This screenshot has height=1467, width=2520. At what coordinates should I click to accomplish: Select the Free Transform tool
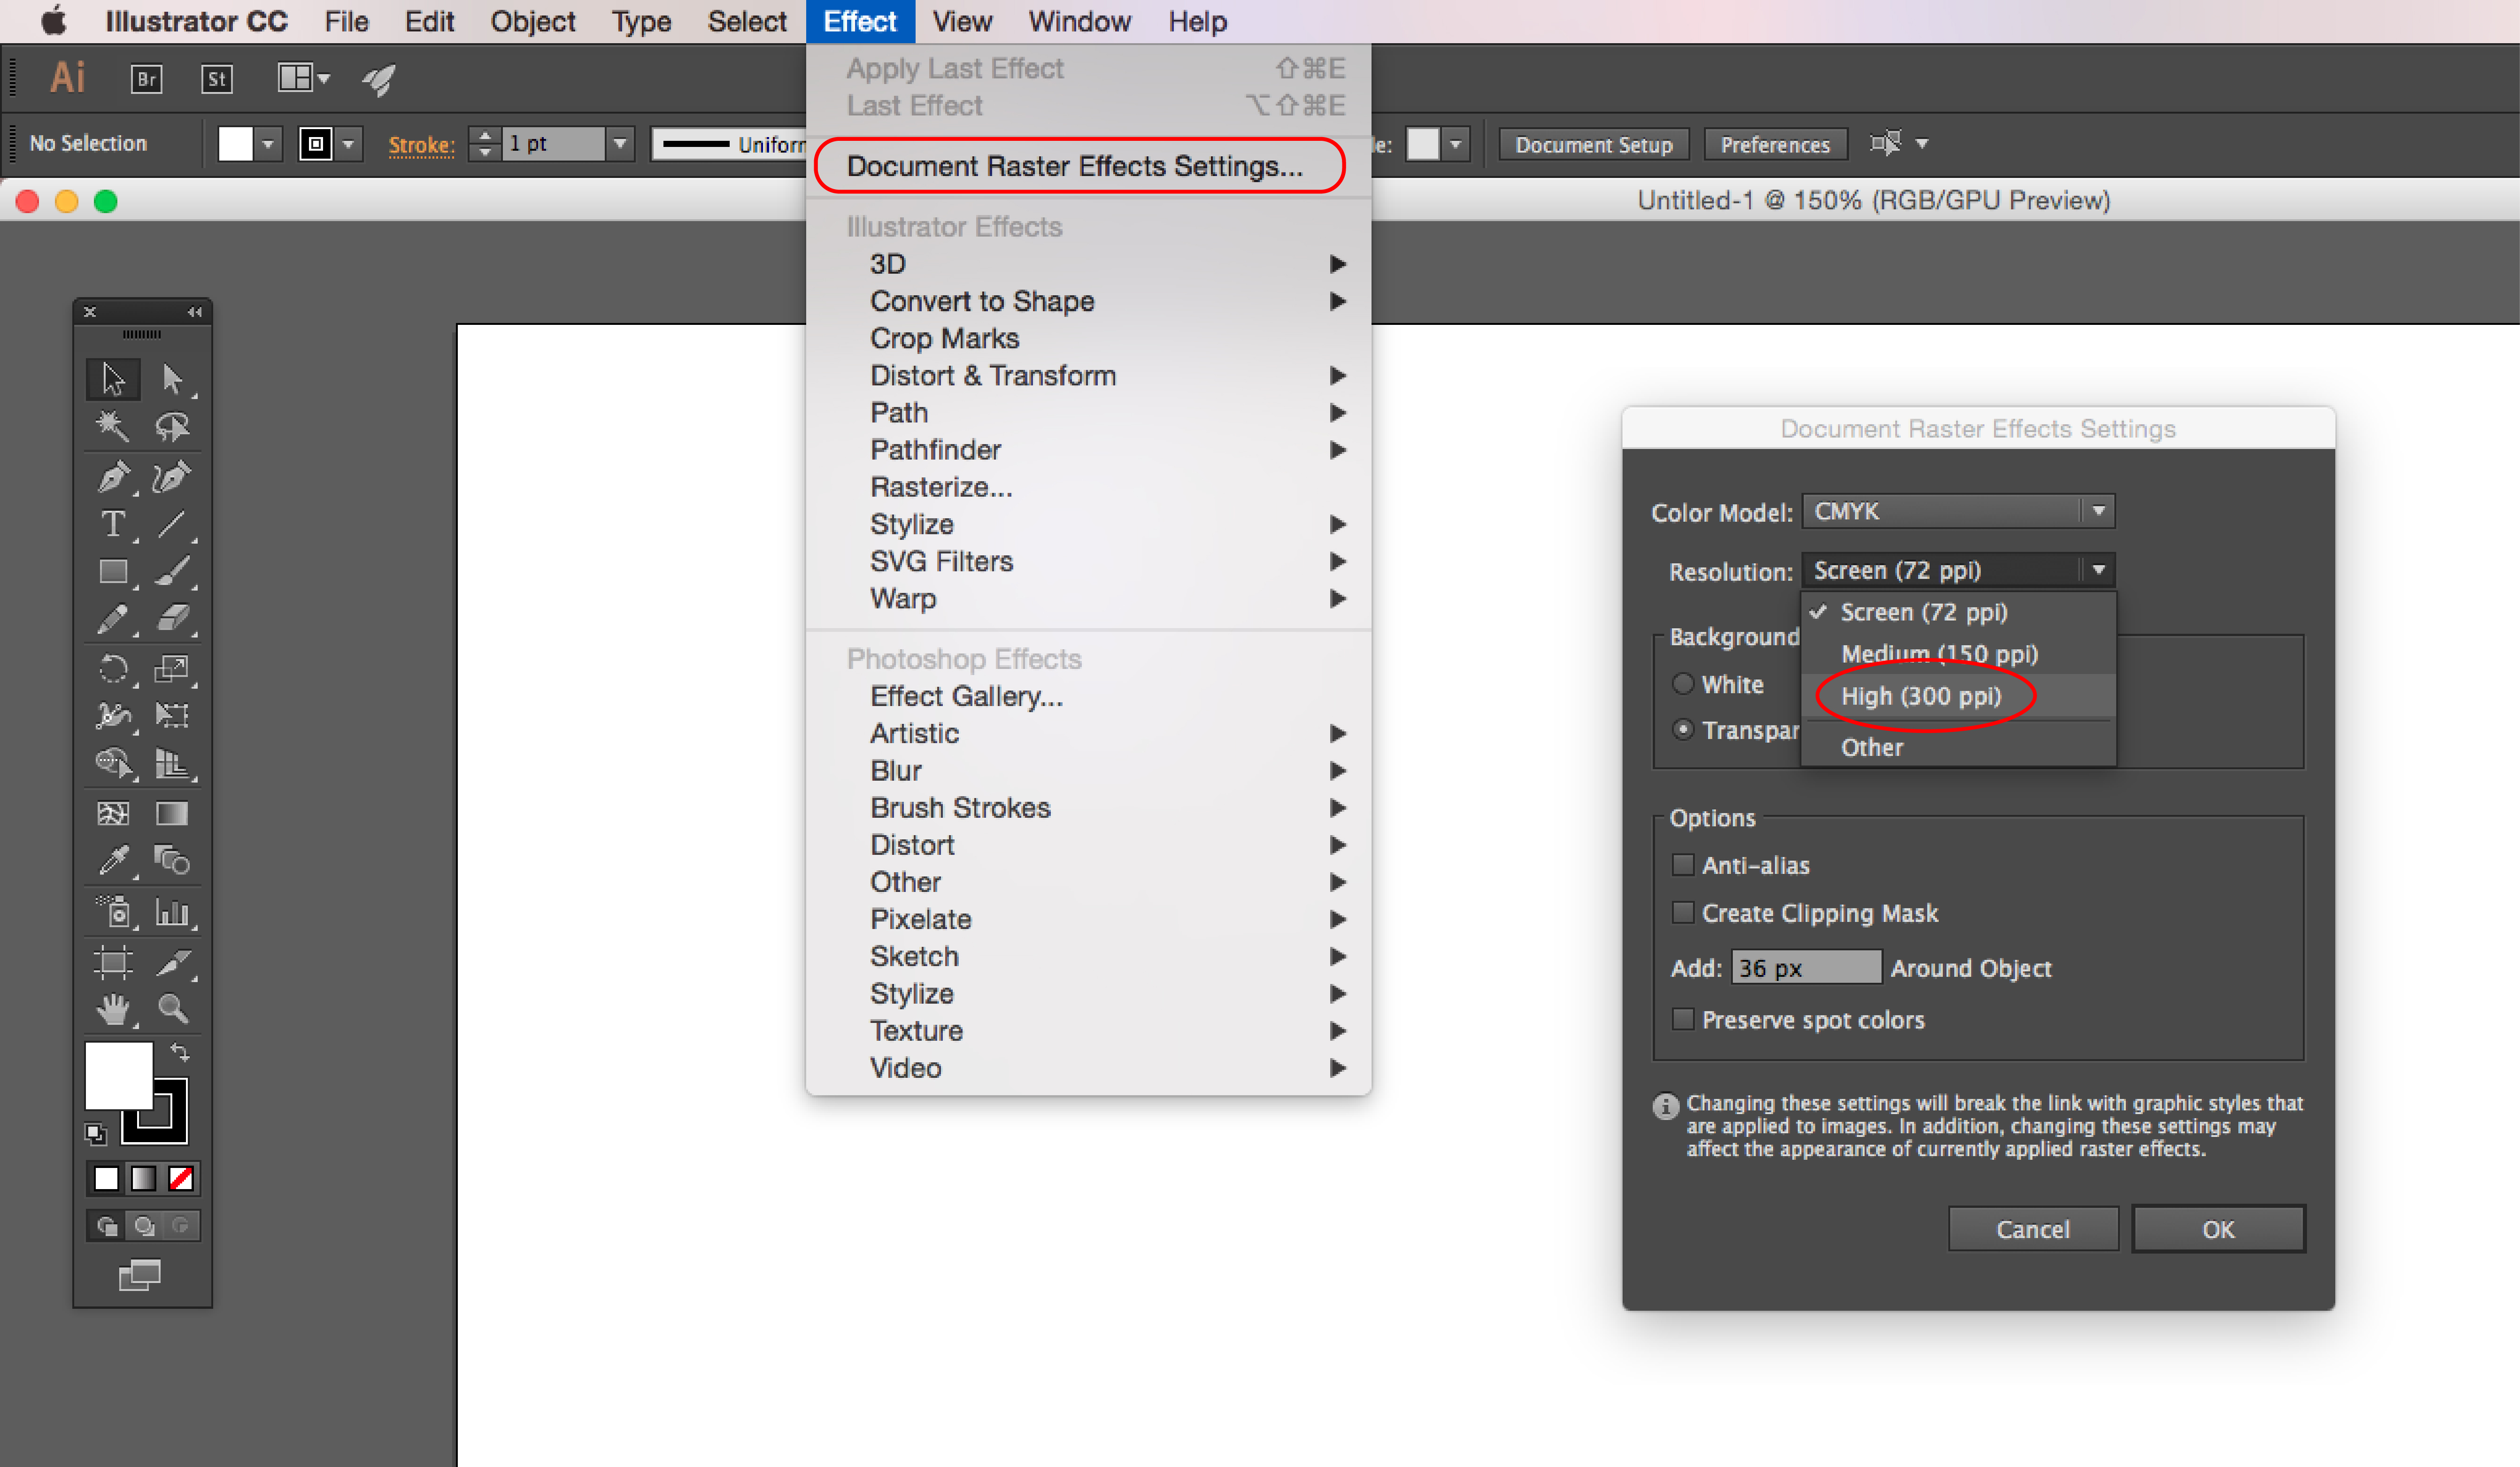[x=172, y=715]
